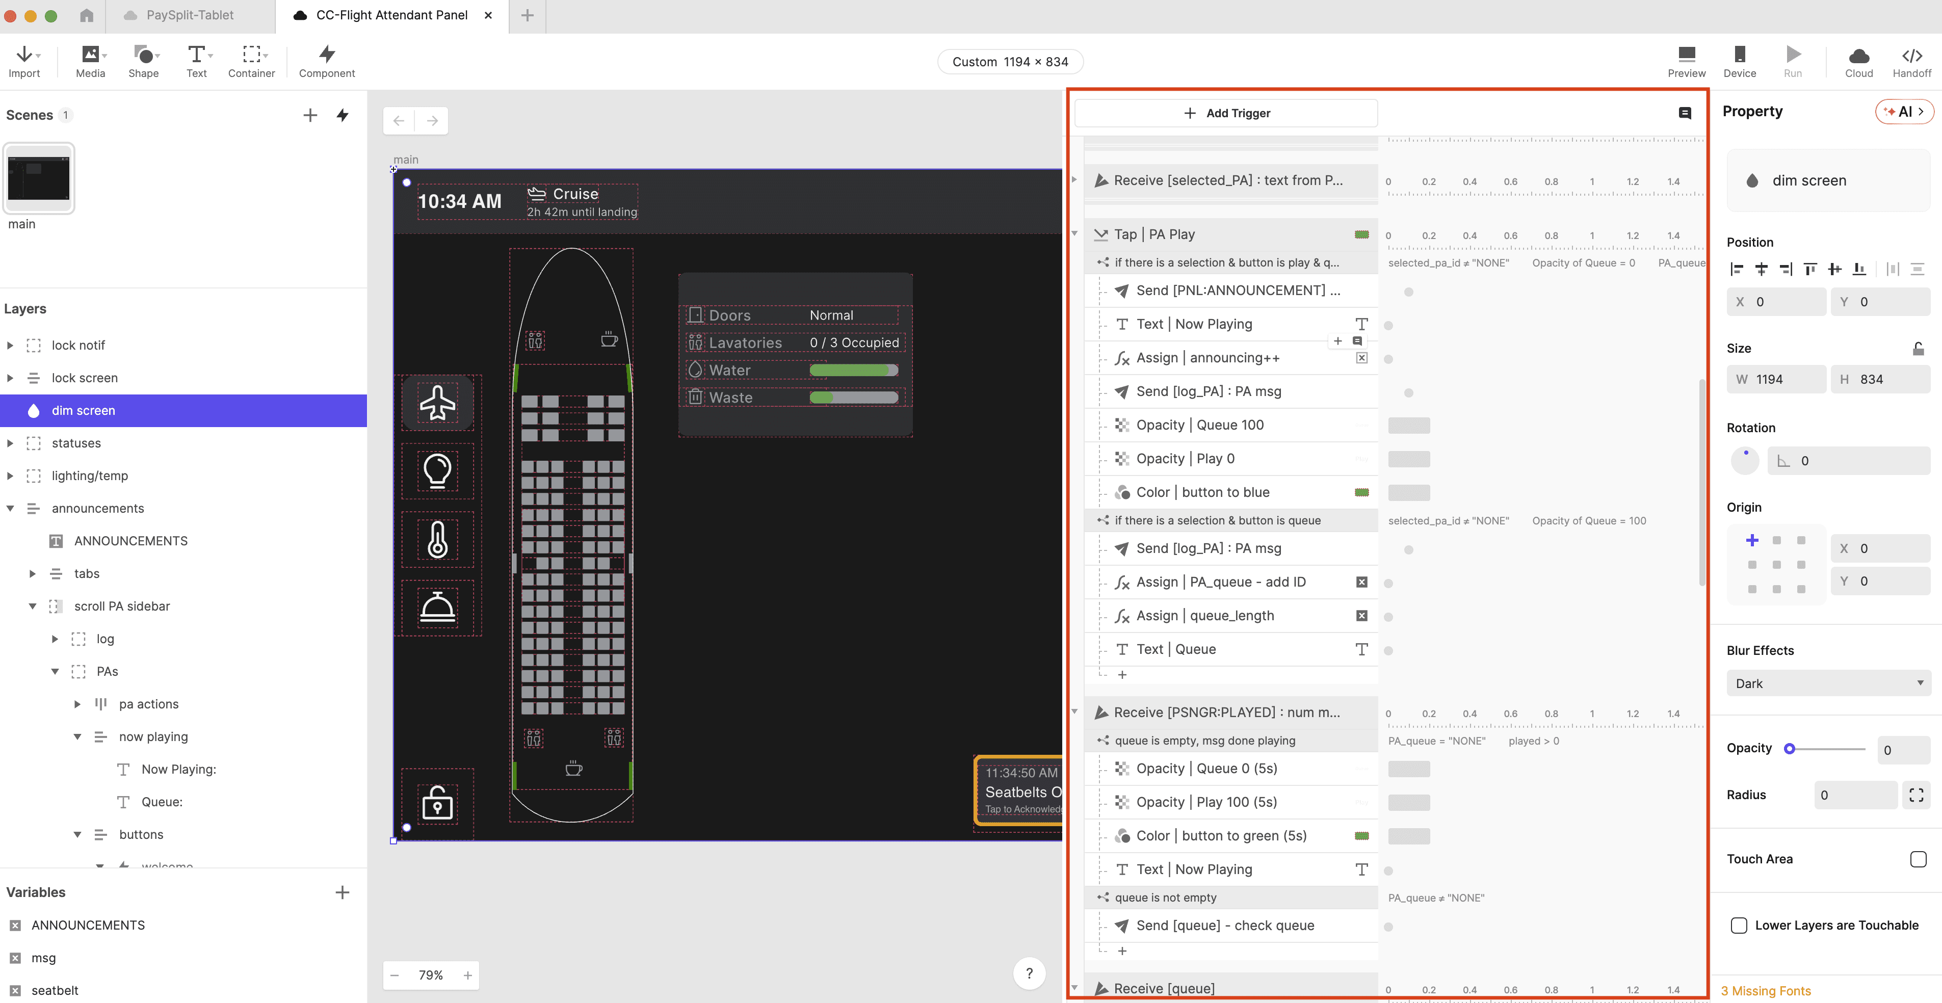Click lightning bolt icon next to Scenes
The image size is (1942, 1003).
[343, 115]
